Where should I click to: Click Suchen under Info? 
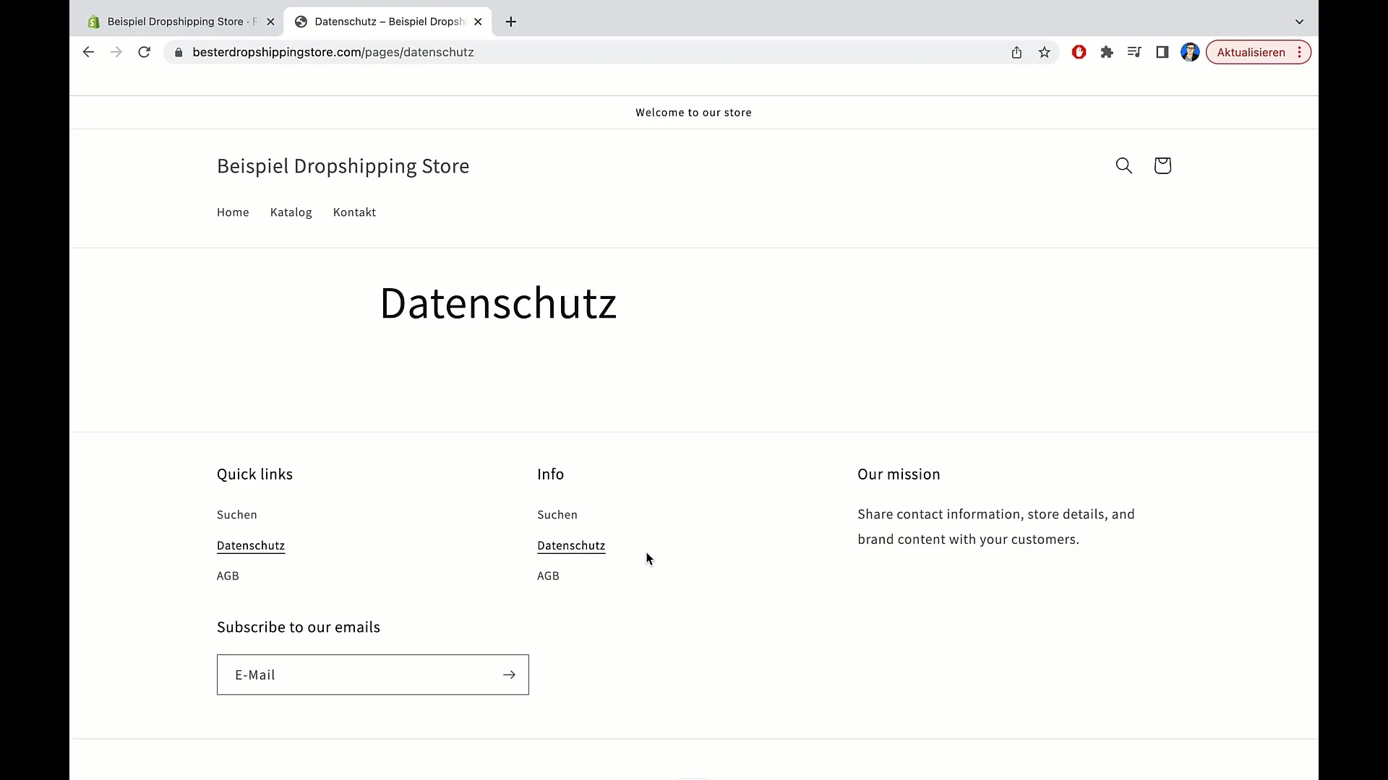(557, 515)
